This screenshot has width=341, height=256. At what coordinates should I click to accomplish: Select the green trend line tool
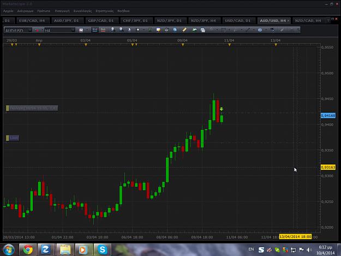click(248, 30)
